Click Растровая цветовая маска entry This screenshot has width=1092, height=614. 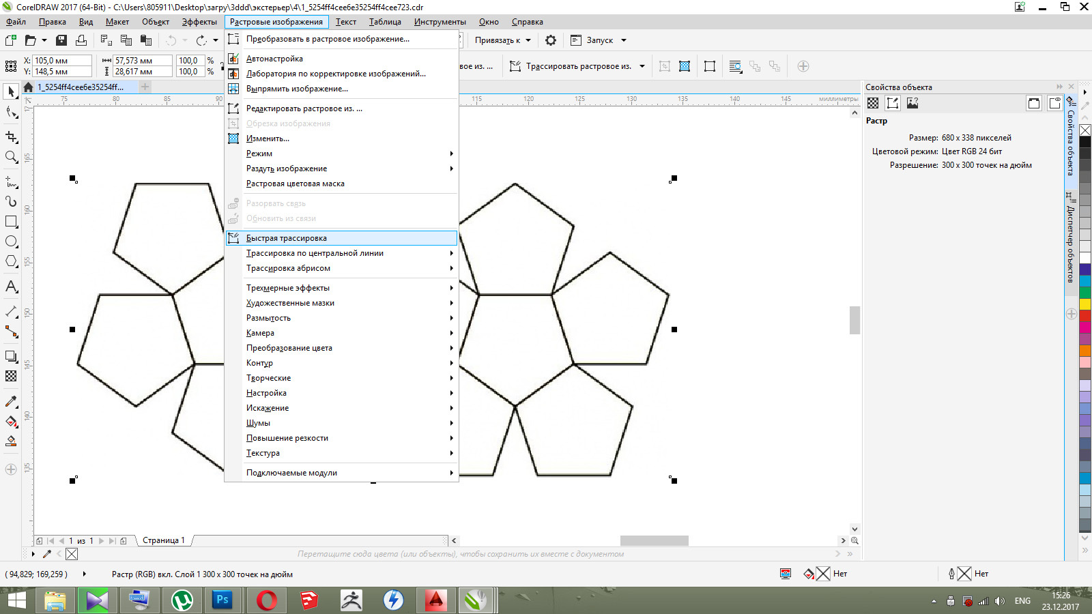click(341, 184)
